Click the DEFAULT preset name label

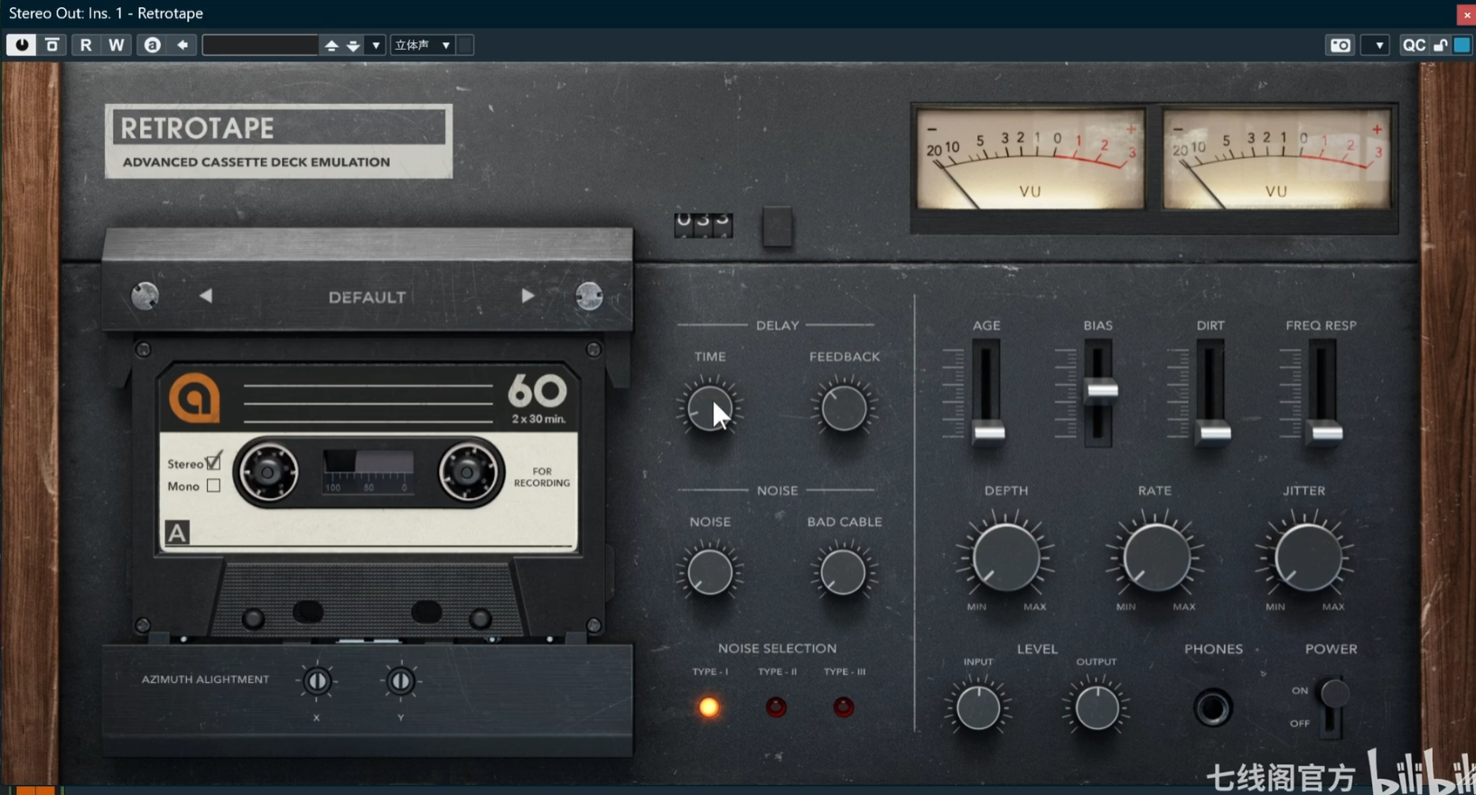[x=367, y=297]
